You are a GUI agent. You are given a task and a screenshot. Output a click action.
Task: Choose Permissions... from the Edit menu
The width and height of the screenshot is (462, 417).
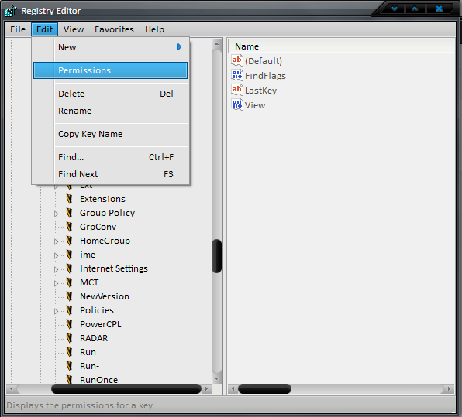point(110,70)
